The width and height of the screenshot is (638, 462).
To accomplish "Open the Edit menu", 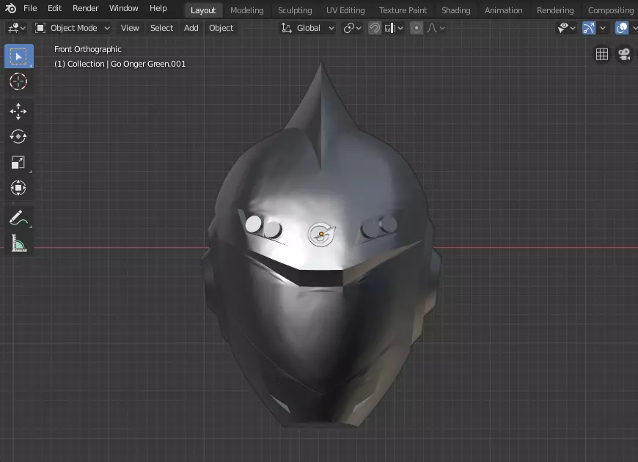I will (54, 8).
